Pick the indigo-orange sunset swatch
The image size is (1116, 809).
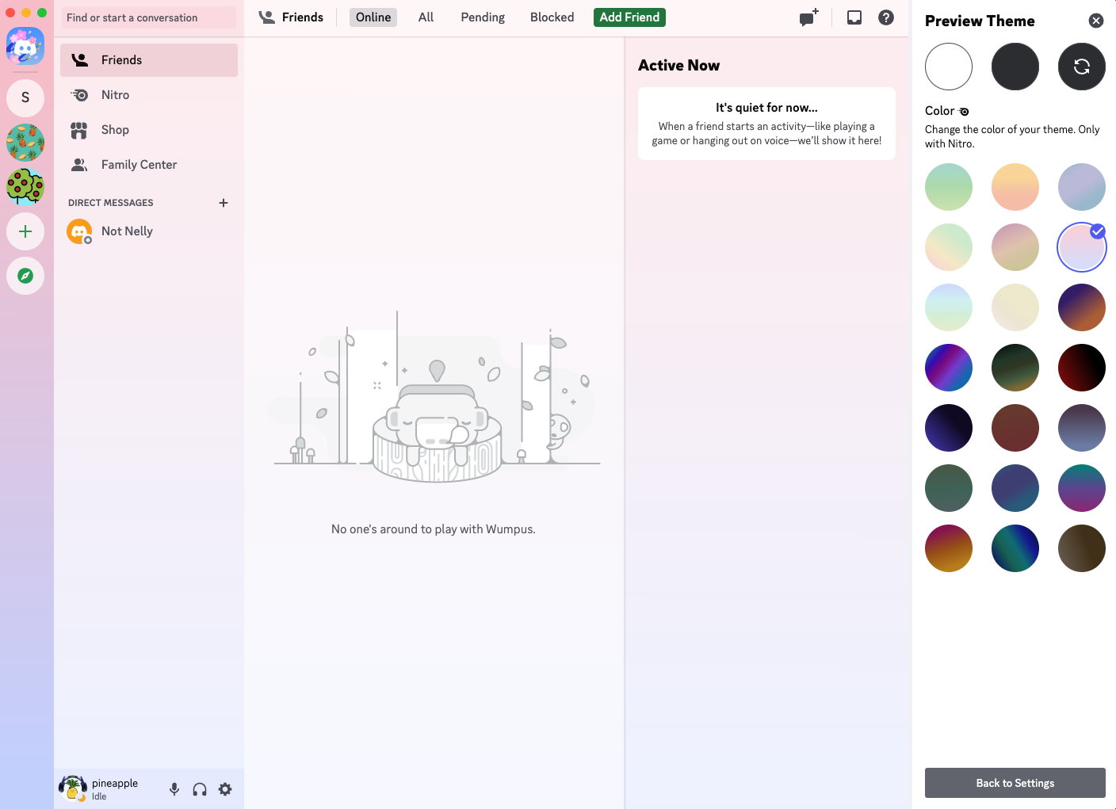pyautogui.click(x=1082, y=307)
